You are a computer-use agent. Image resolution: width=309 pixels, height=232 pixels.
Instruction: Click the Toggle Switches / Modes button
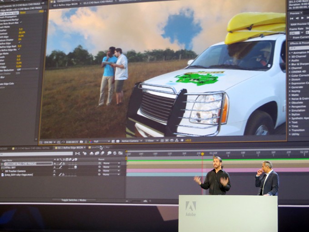point(74,200)
